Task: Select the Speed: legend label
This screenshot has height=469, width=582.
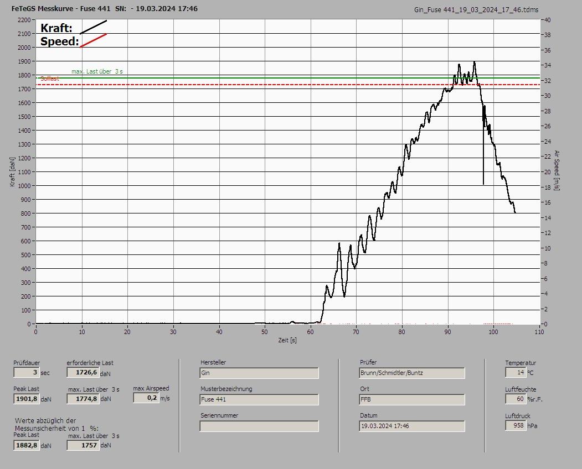Action: [59, 41]
